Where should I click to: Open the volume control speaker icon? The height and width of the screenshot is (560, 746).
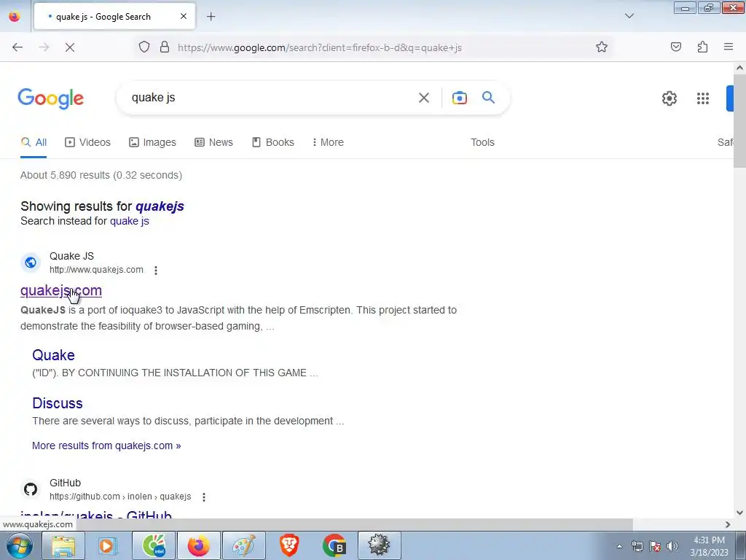(x=672, y=546)
